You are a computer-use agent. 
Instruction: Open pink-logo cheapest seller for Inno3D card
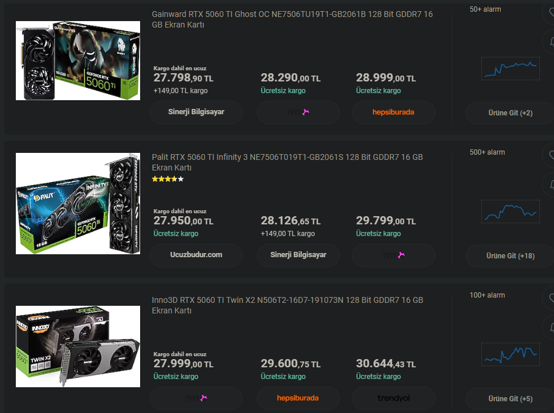coord(196,398)
